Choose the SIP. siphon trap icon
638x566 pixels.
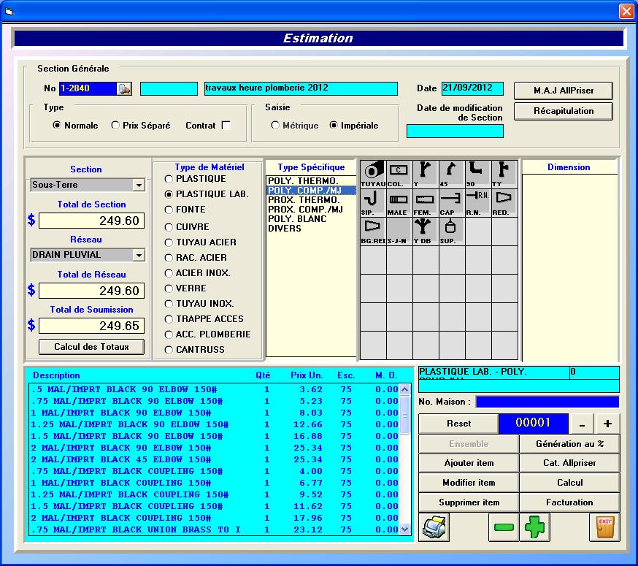(373, 202)
